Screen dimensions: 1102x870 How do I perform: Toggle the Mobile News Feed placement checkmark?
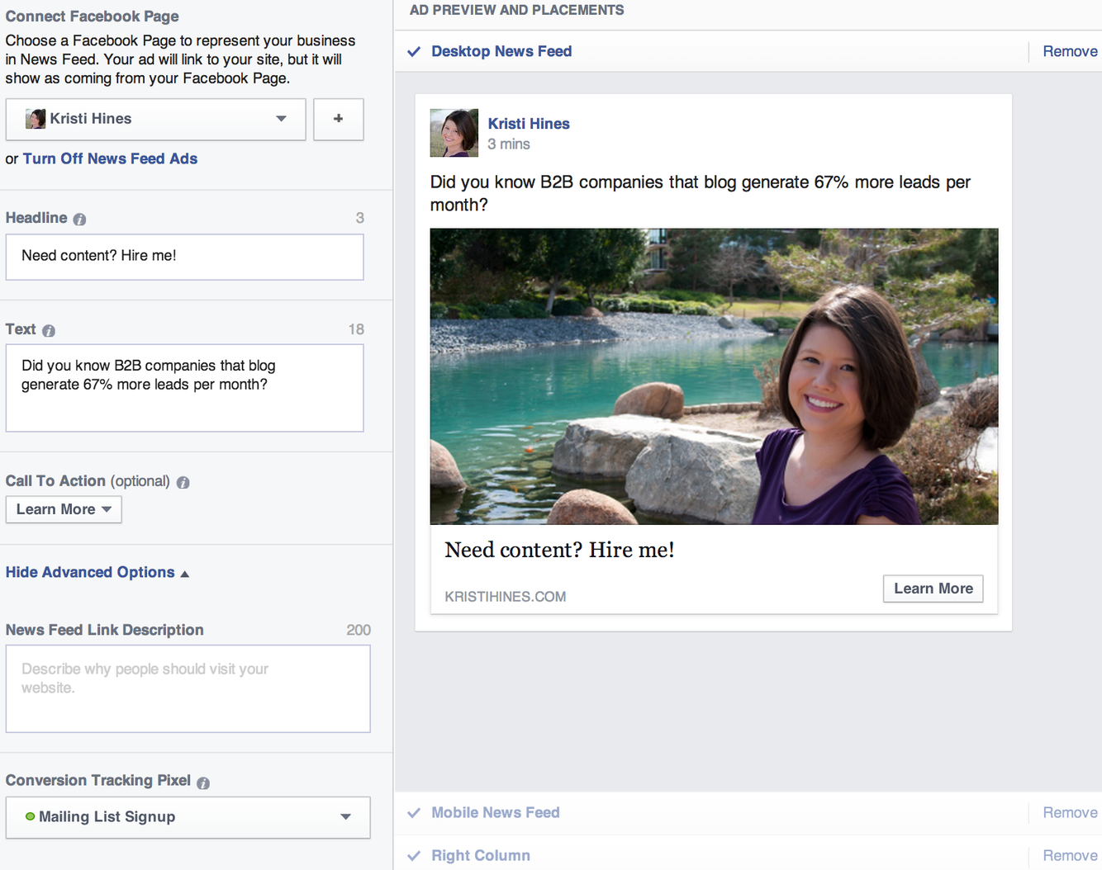[414, 812]
